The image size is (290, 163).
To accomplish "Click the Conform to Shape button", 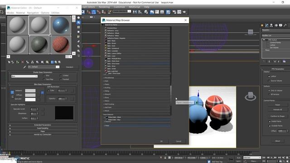I will point(278,116).
